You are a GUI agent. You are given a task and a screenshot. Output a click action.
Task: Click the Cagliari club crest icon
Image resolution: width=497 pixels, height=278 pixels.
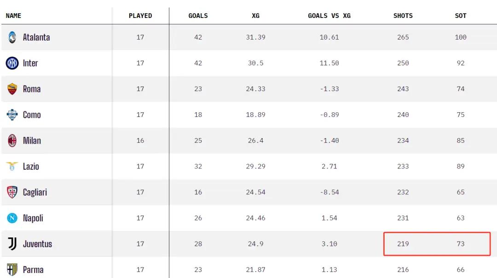point(12,192)
